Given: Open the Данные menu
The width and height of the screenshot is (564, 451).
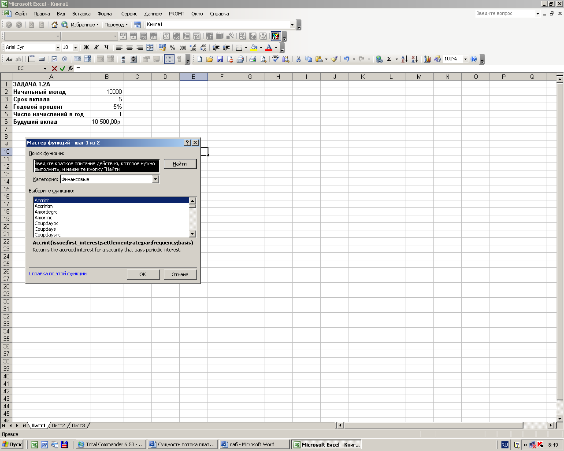Looking at the screenshot, I should pyautogui.click(x=153, y=14).
